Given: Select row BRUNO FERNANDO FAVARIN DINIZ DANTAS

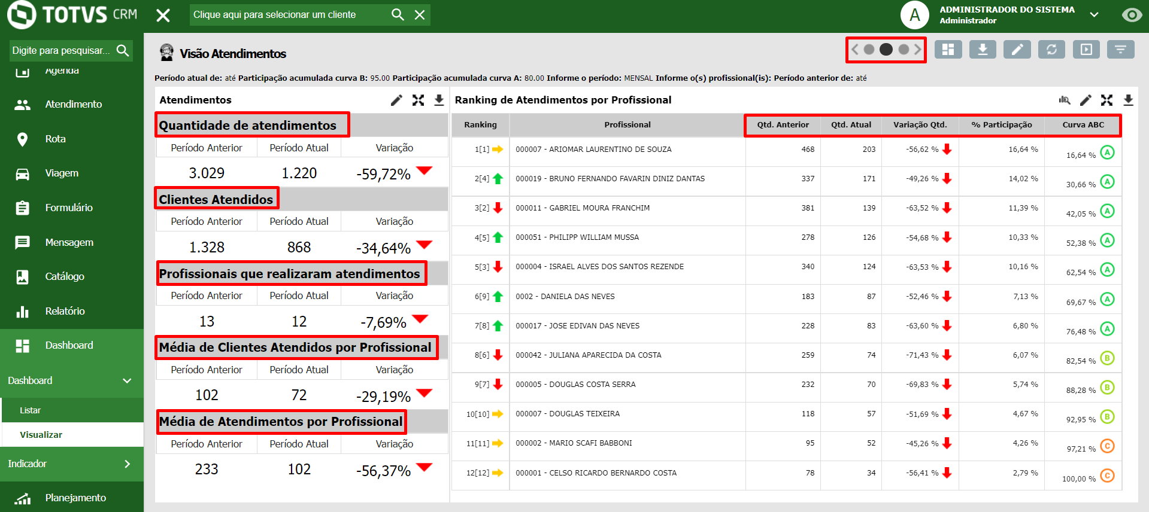Looking at the screenshot, I should tap(786, 181).
